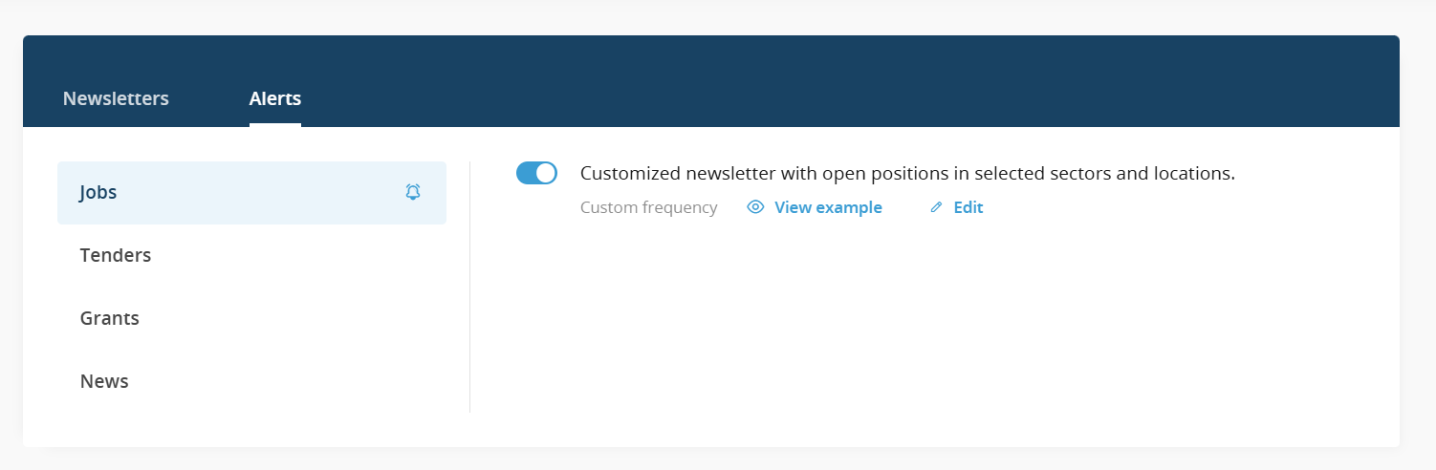Click the white knob of the toggle
The width and height of the screenshot is (1436, 470).
[x=546, y=173]
